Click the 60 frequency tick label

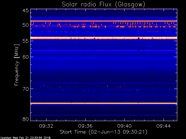26,57
